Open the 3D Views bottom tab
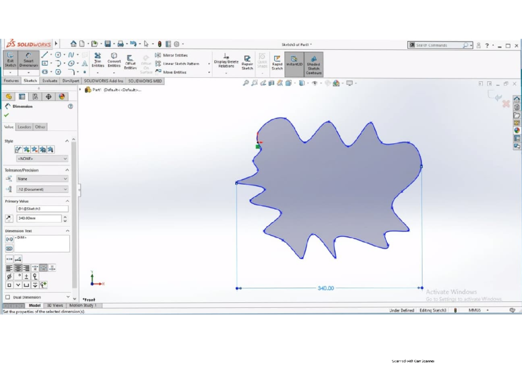This screenshot has height=369, width=522. click(55, 305)
